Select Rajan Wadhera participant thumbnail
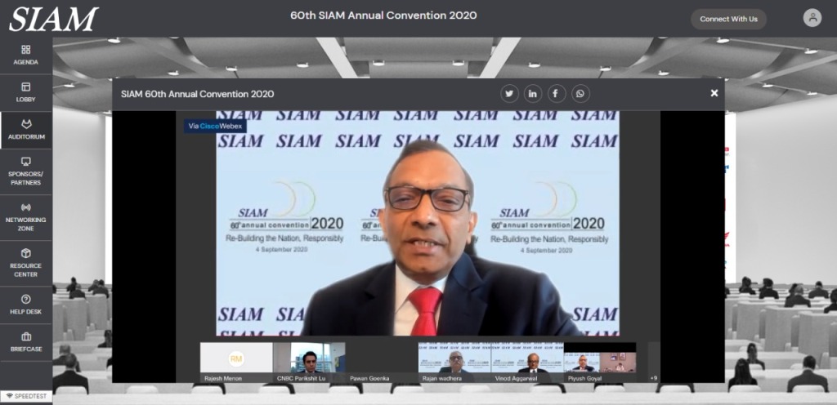Image resolution: width=837 pixels, height=405 pixels. point(454,363)
